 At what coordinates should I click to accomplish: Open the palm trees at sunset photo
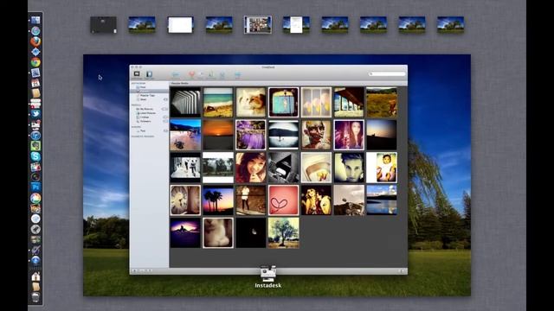218,200
